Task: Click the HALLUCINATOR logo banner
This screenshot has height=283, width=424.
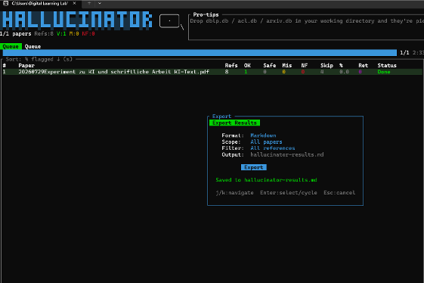Action: click(x=76, y=20)
